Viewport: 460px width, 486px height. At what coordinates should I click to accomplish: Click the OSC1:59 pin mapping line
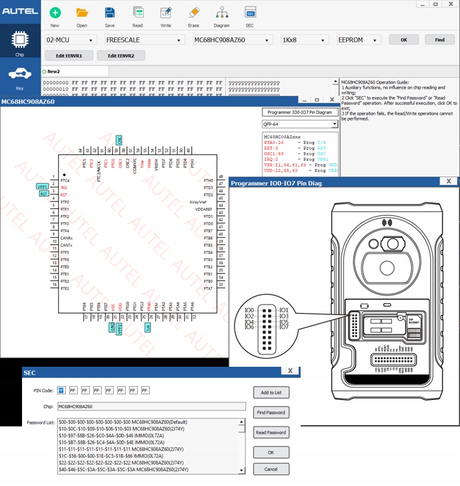click(295, 154)
